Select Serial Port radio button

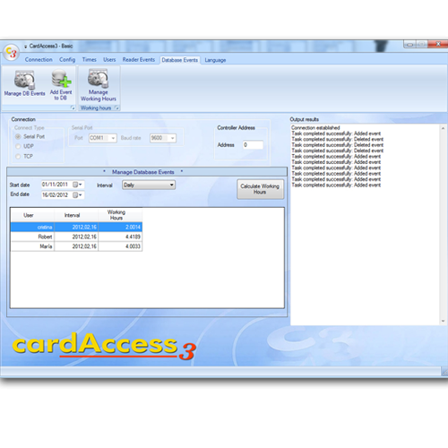[x=18, y=137]
